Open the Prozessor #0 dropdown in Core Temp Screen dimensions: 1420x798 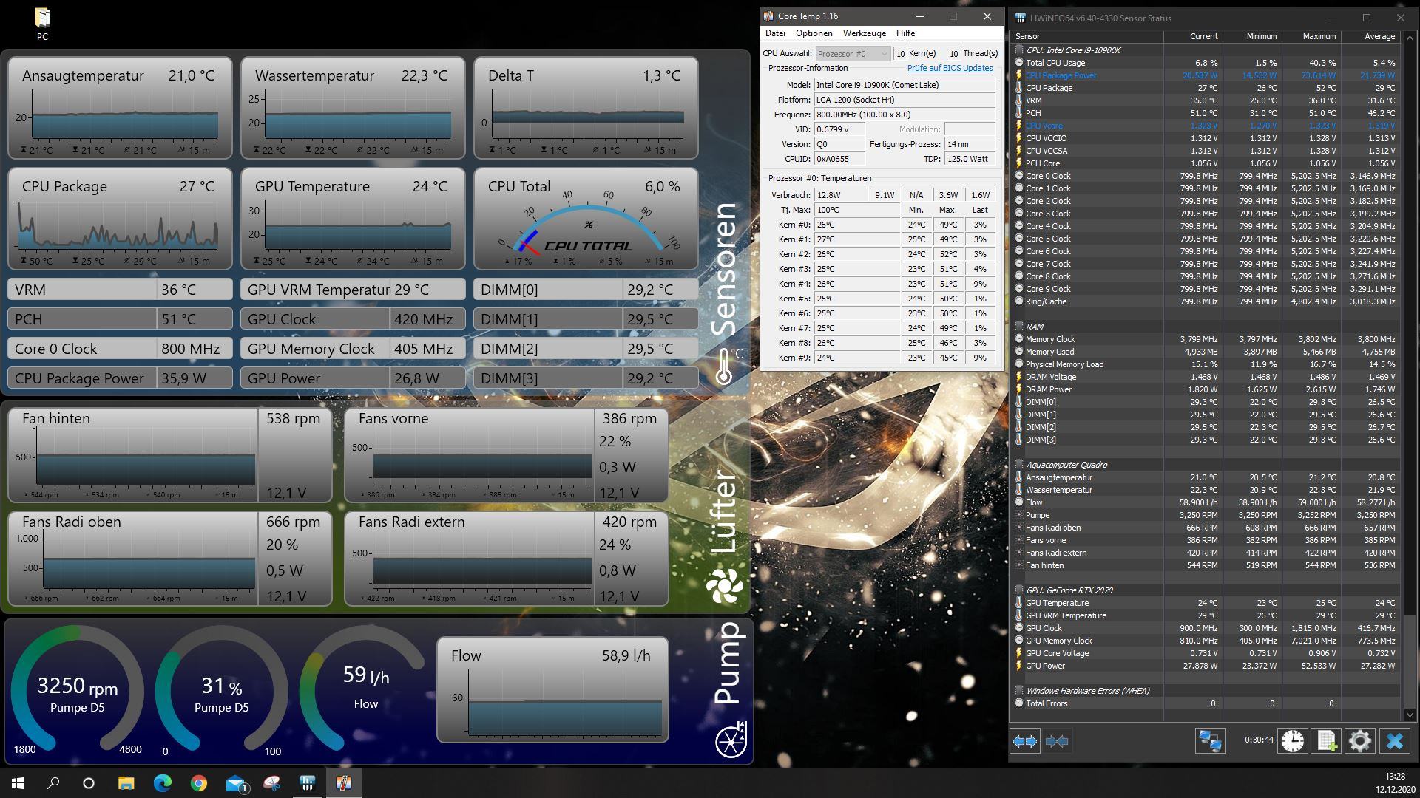853,53
